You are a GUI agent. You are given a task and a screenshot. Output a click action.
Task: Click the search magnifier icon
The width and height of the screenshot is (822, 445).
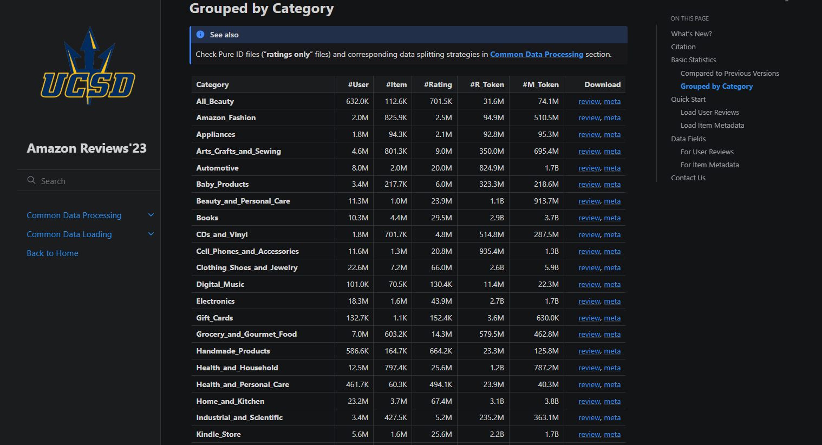31,180
